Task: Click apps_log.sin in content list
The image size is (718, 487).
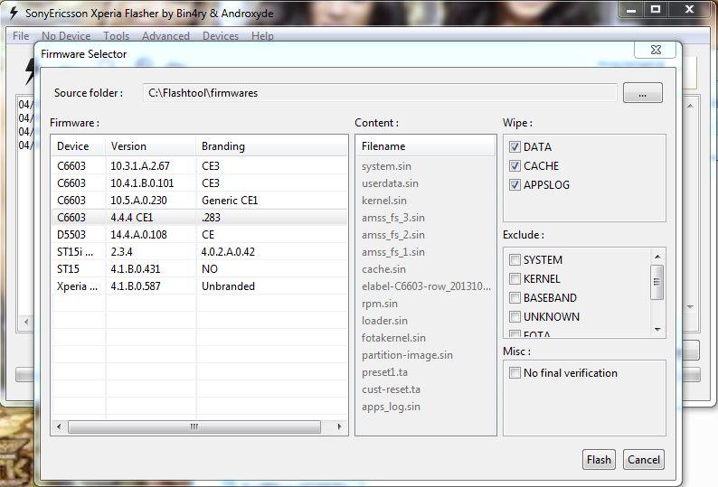Action: [x=391, y=407]
